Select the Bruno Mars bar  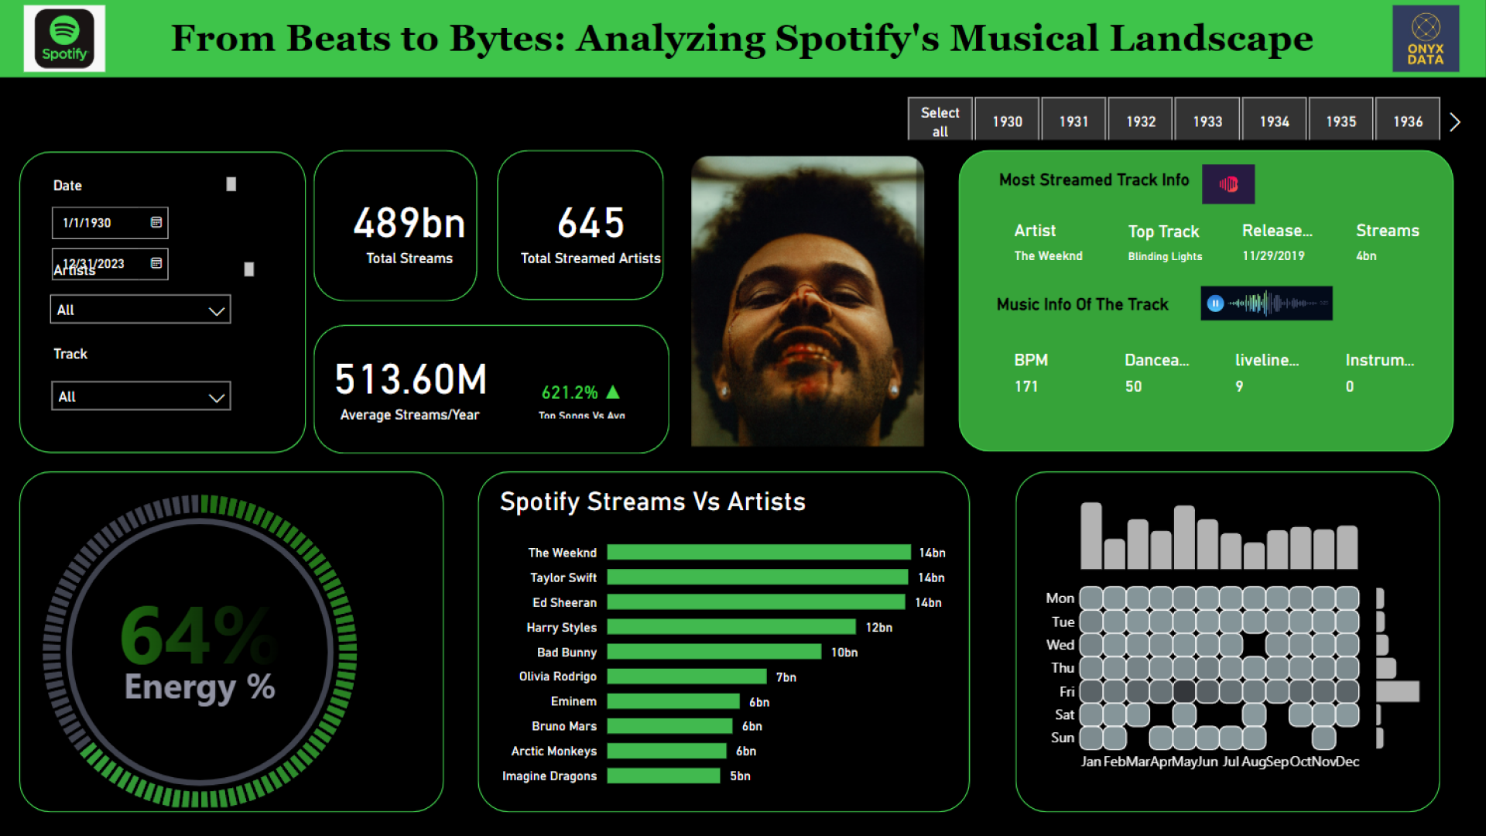[670, 726]
